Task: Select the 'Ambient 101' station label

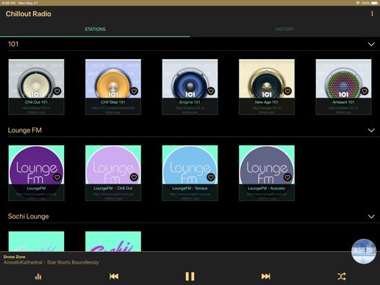Action: [x=344, y=103]
